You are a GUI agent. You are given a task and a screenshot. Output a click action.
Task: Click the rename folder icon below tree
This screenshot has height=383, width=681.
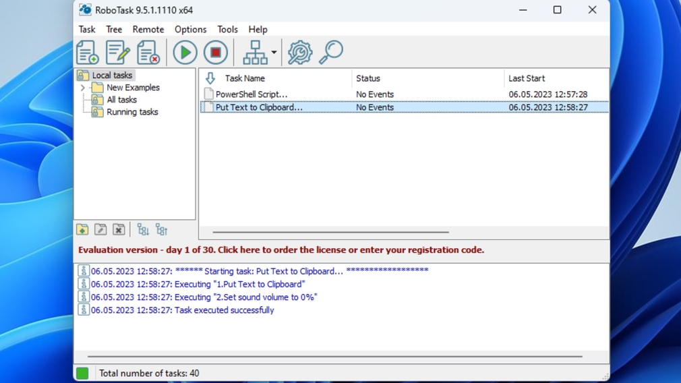click(100, 230)
